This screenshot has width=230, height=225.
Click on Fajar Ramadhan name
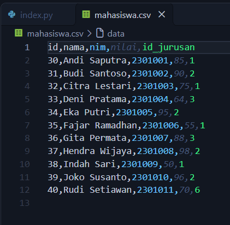[100, 126]
